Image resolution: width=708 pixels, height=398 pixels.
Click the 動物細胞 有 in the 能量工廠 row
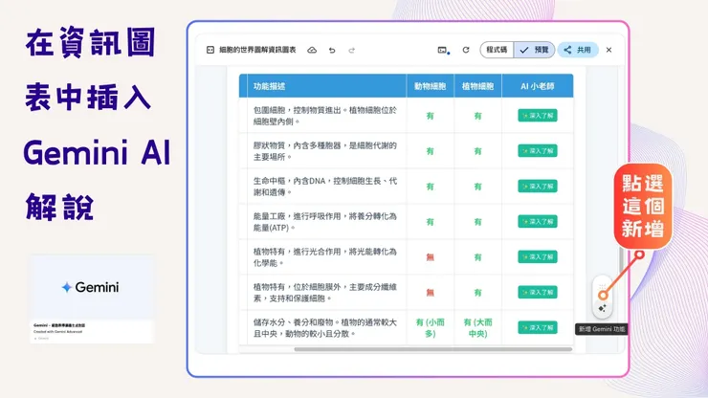[430, 222]
